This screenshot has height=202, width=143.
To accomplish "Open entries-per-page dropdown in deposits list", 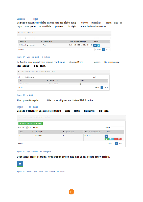I will coord(23,38).
